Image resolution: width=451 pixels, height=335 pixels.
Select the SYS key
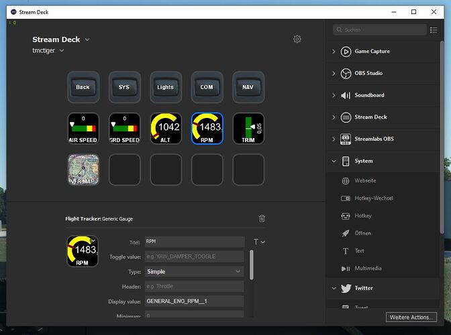coord(124,87)
